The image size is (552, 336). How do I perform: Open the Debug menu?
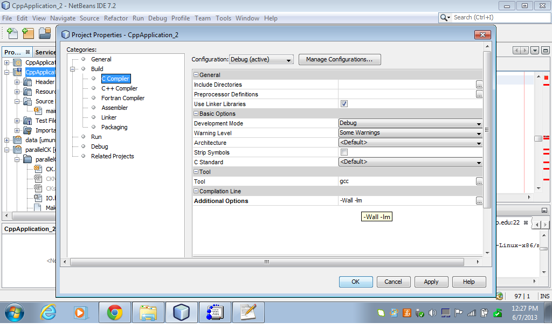pyautogui.click(x=157, y=18)
